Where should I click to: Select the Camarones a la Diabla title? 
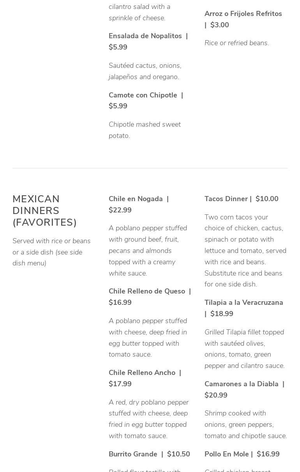242,384
